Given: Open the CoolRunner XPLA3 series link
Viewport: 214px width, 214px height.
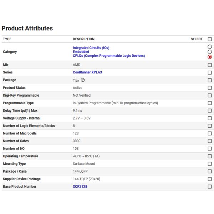Looking at the screenshot, I should [87, 72].
